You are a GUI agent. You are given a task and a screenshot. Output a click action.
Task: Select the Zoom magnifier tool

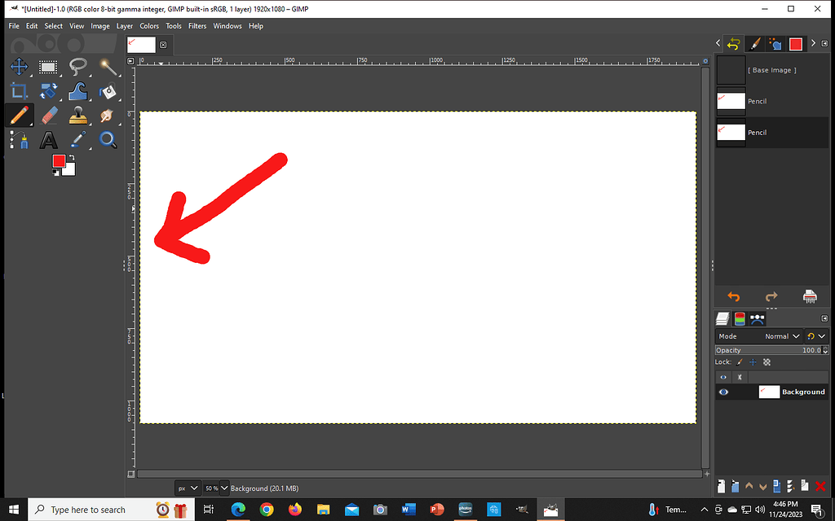tap(106, 139)
